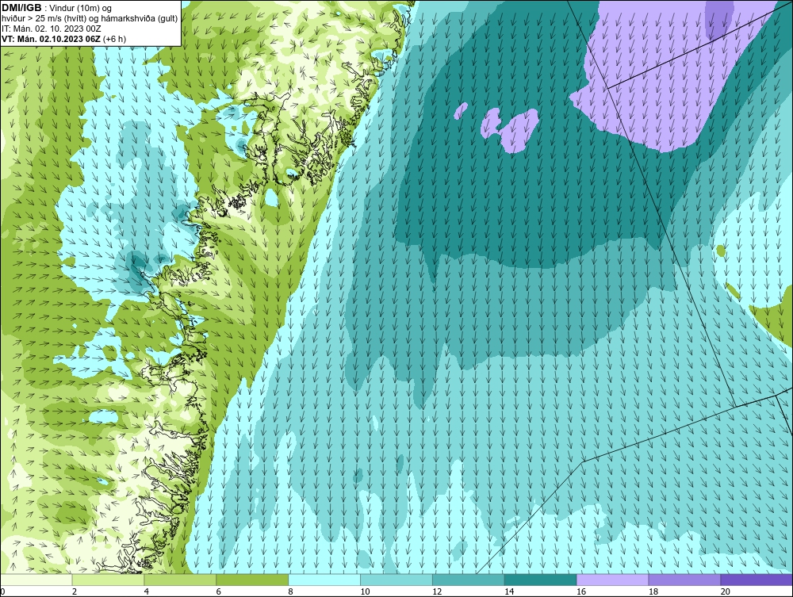Click the 12–14 m/s teal legend swatch
Viewport: 793px width, 597px height.
[469, 580]
